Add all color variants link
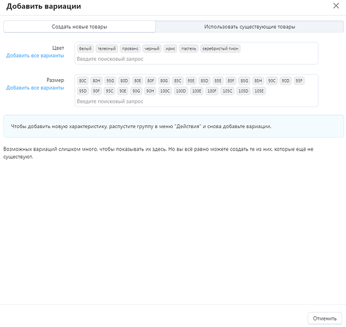The image size is (346, 327). pyautogui.click(x=35, y=56)
